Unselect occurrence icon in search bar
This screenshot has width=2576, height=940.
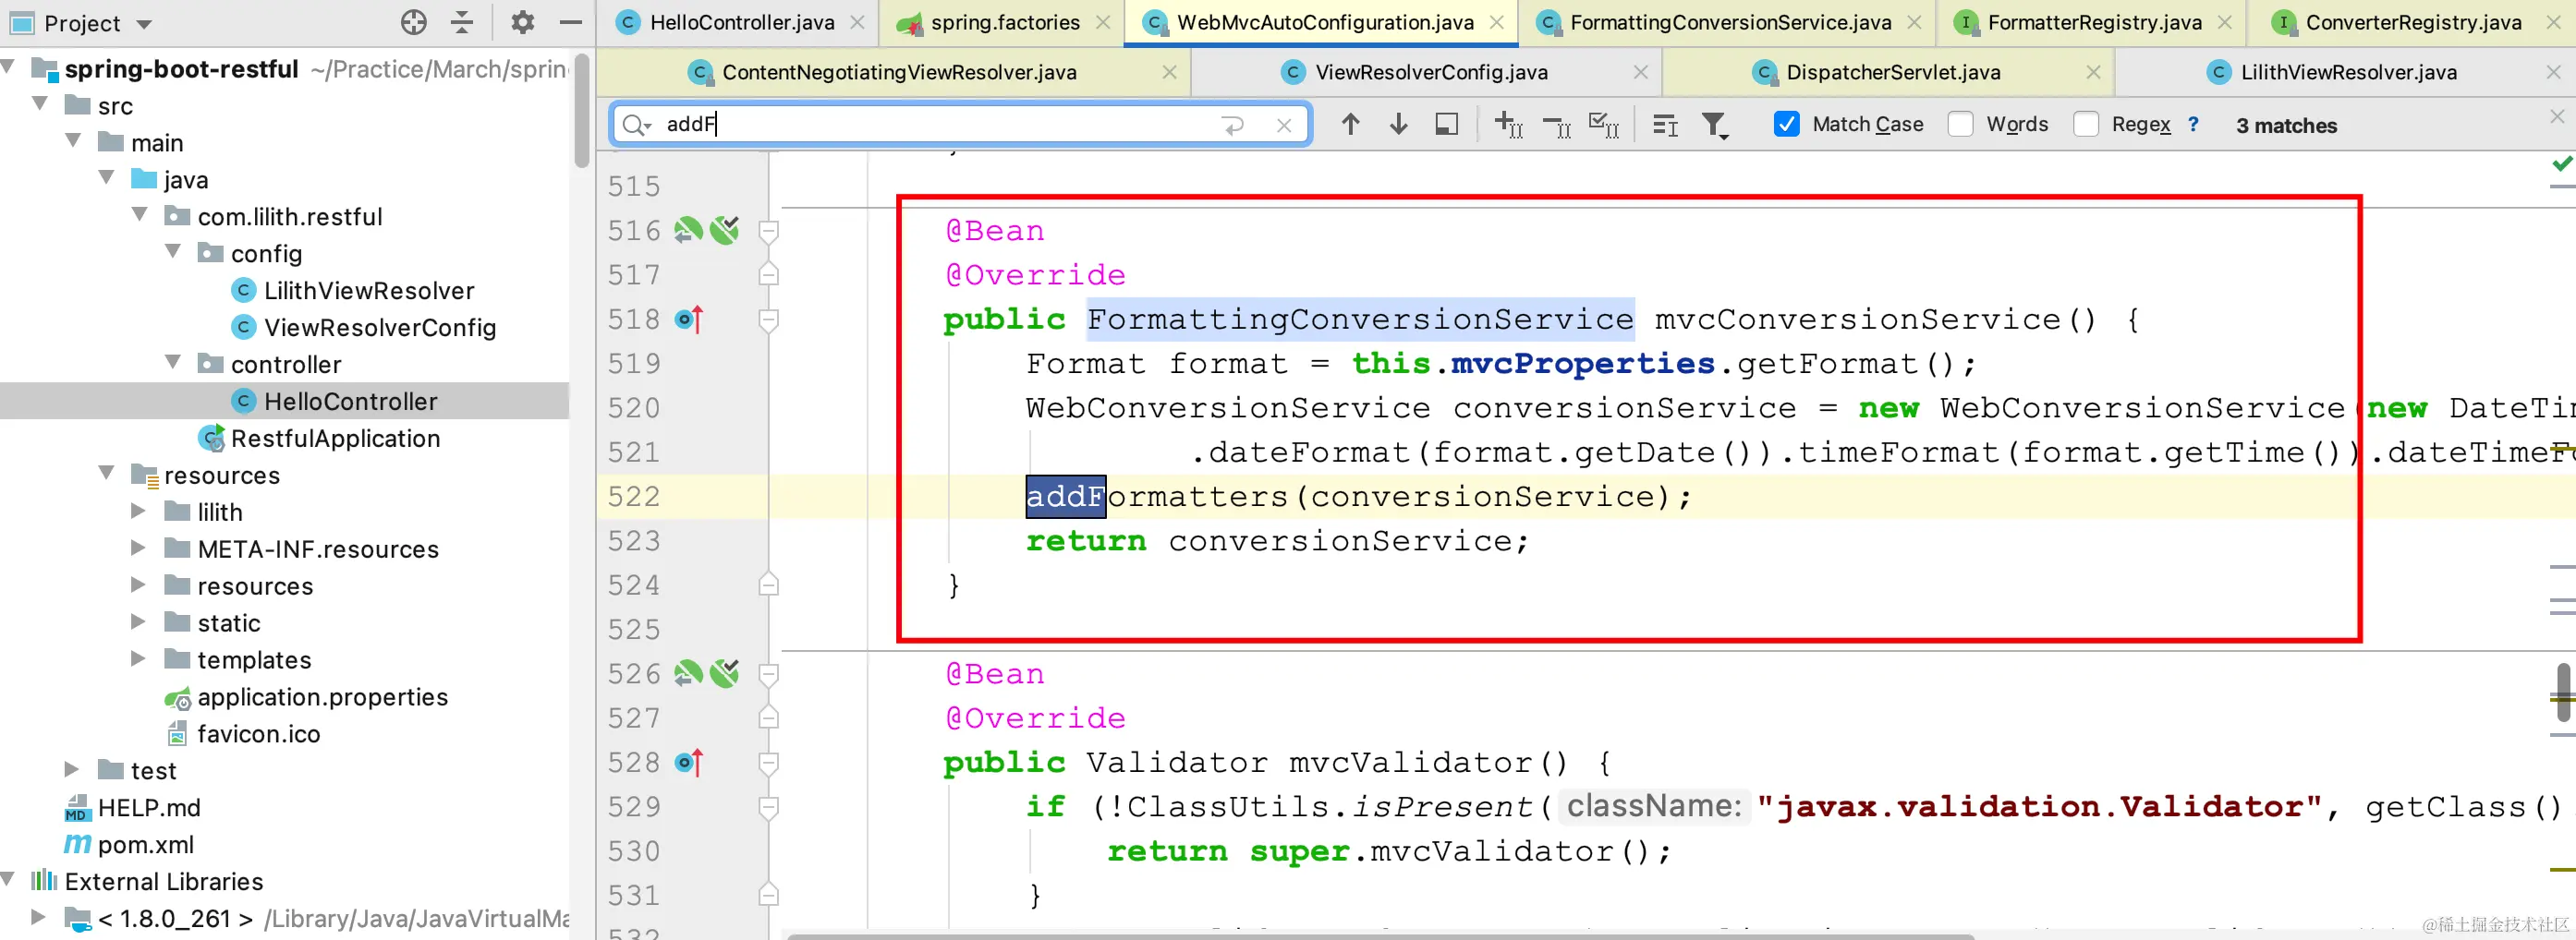(x=1557, y=124)
